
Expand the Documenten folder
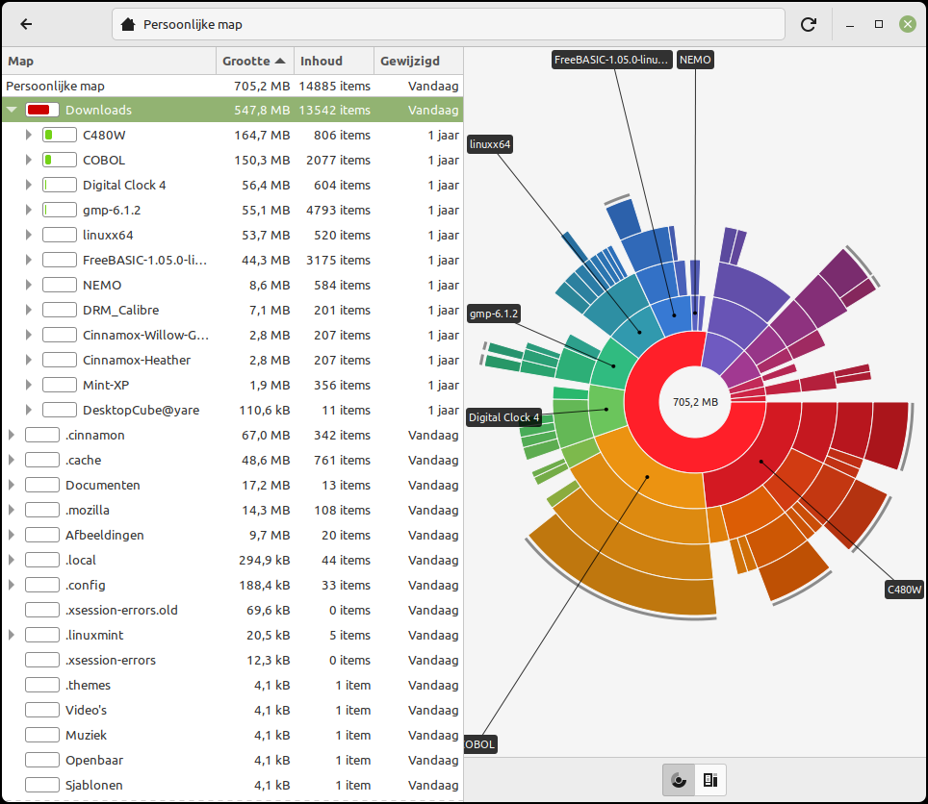click(x=12, y=485)
